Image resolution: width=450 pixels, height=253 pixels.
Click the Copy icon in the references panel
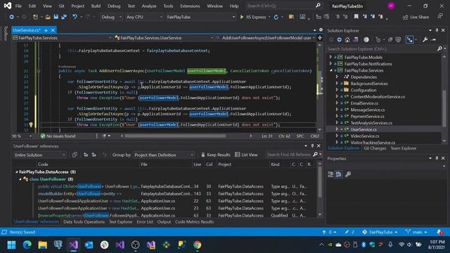(x=75, y=155)
